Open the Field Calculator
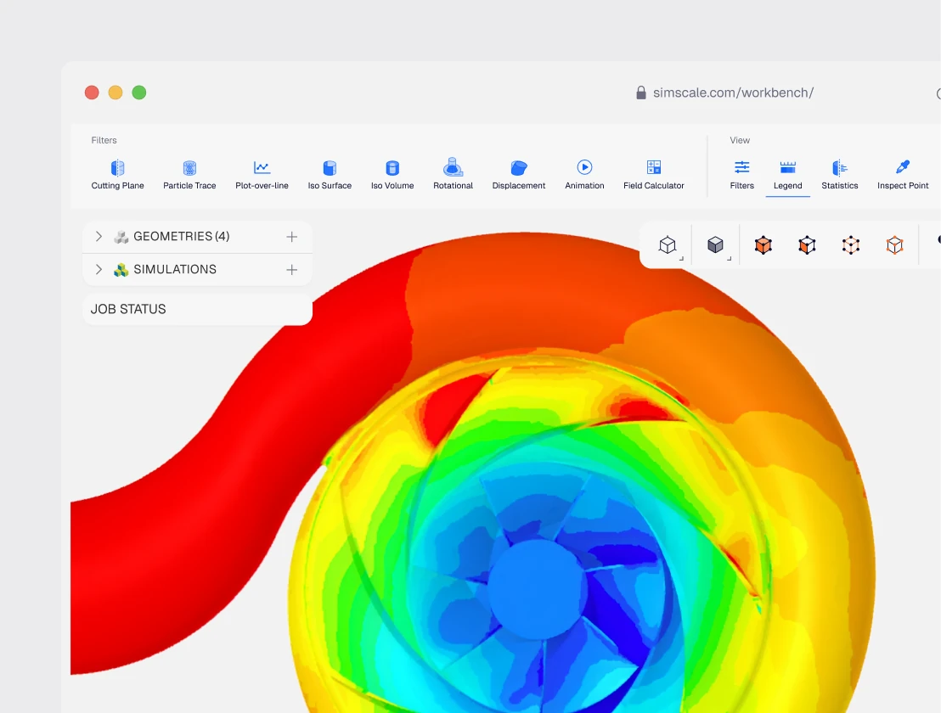This screenshot has height=713, width=941. coord(654,175)
